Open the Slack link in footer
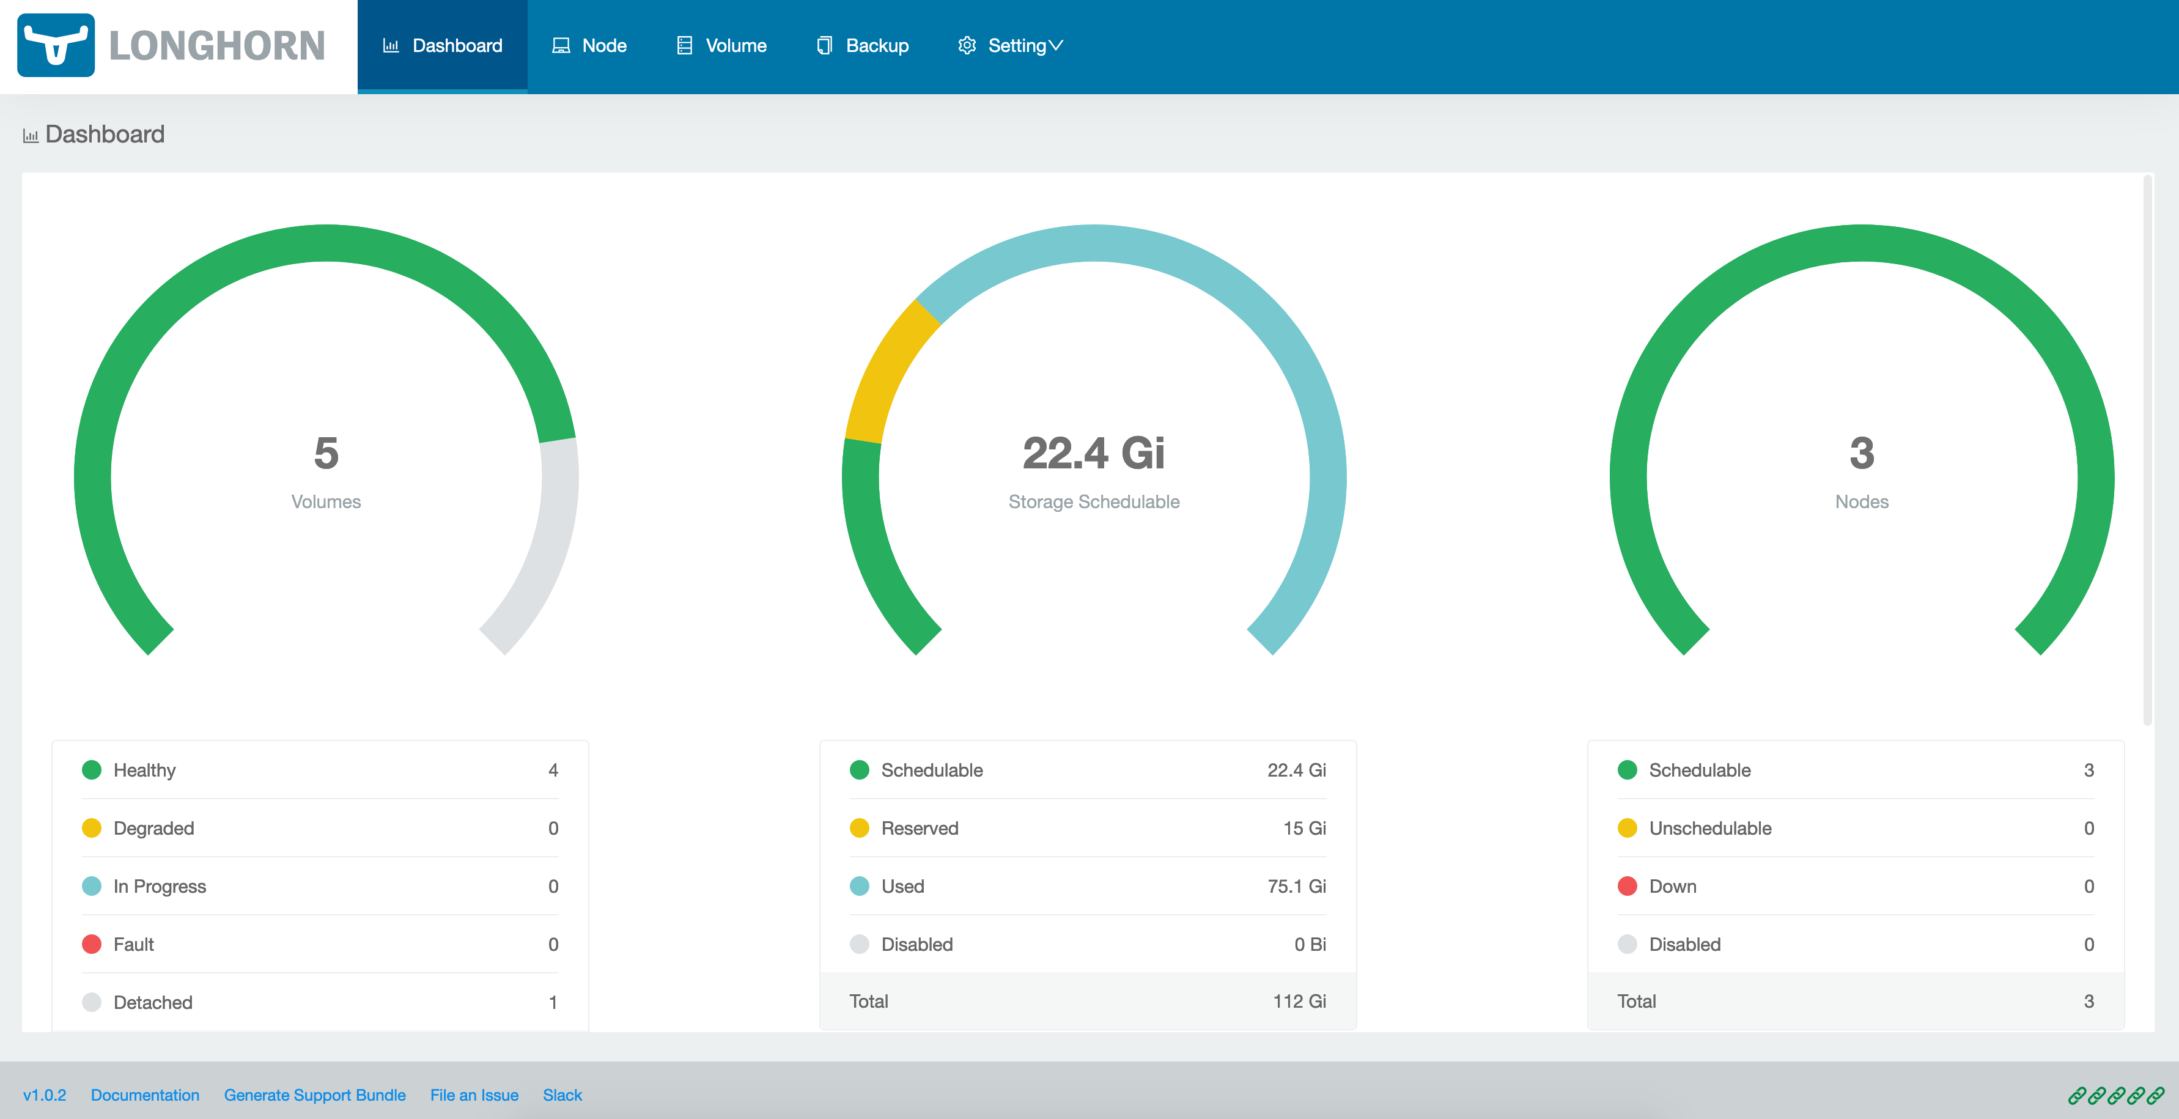 tap(562, 1095)
